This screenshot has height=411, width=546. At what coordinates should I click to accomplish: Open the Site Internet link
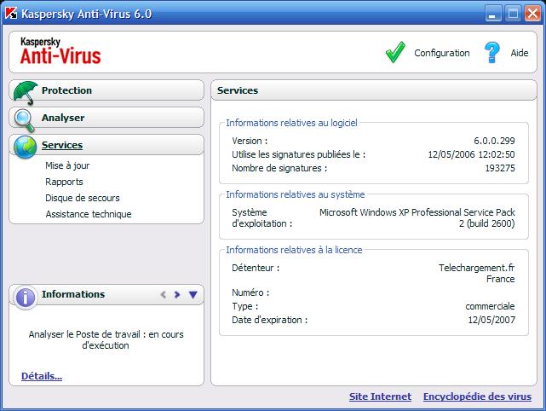[x=380, y=397]
